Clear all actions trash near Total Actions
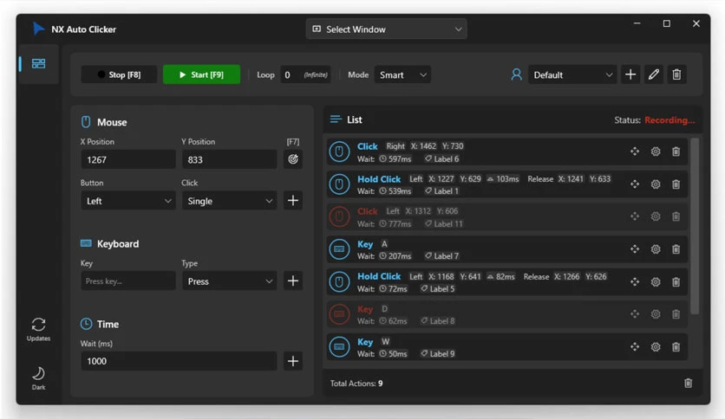 (688, 383)
